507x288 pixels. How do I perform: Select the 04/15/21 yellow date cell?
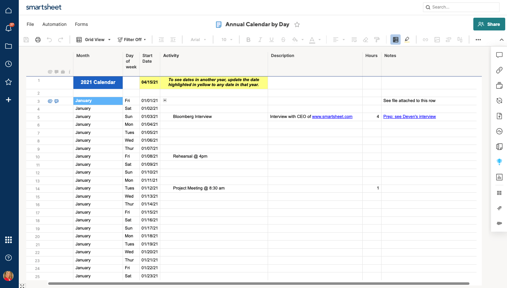tap(150, 83)
